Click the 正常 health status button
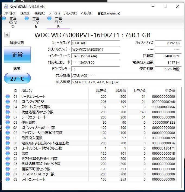This screenshot has width=185, height=192. tap(17, 55)
